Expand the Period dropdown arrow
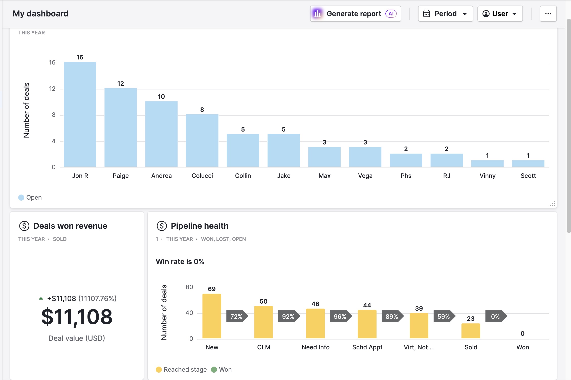Screen dimensions: 571x380 coord(465,14)
